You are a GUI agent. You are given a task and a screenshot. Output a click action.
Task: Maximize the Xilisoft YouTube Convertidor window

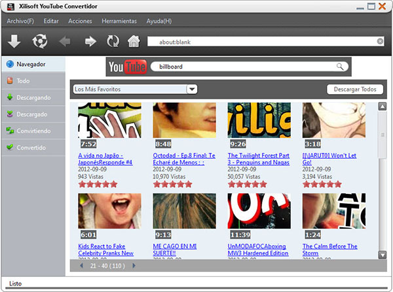[371, 7]
